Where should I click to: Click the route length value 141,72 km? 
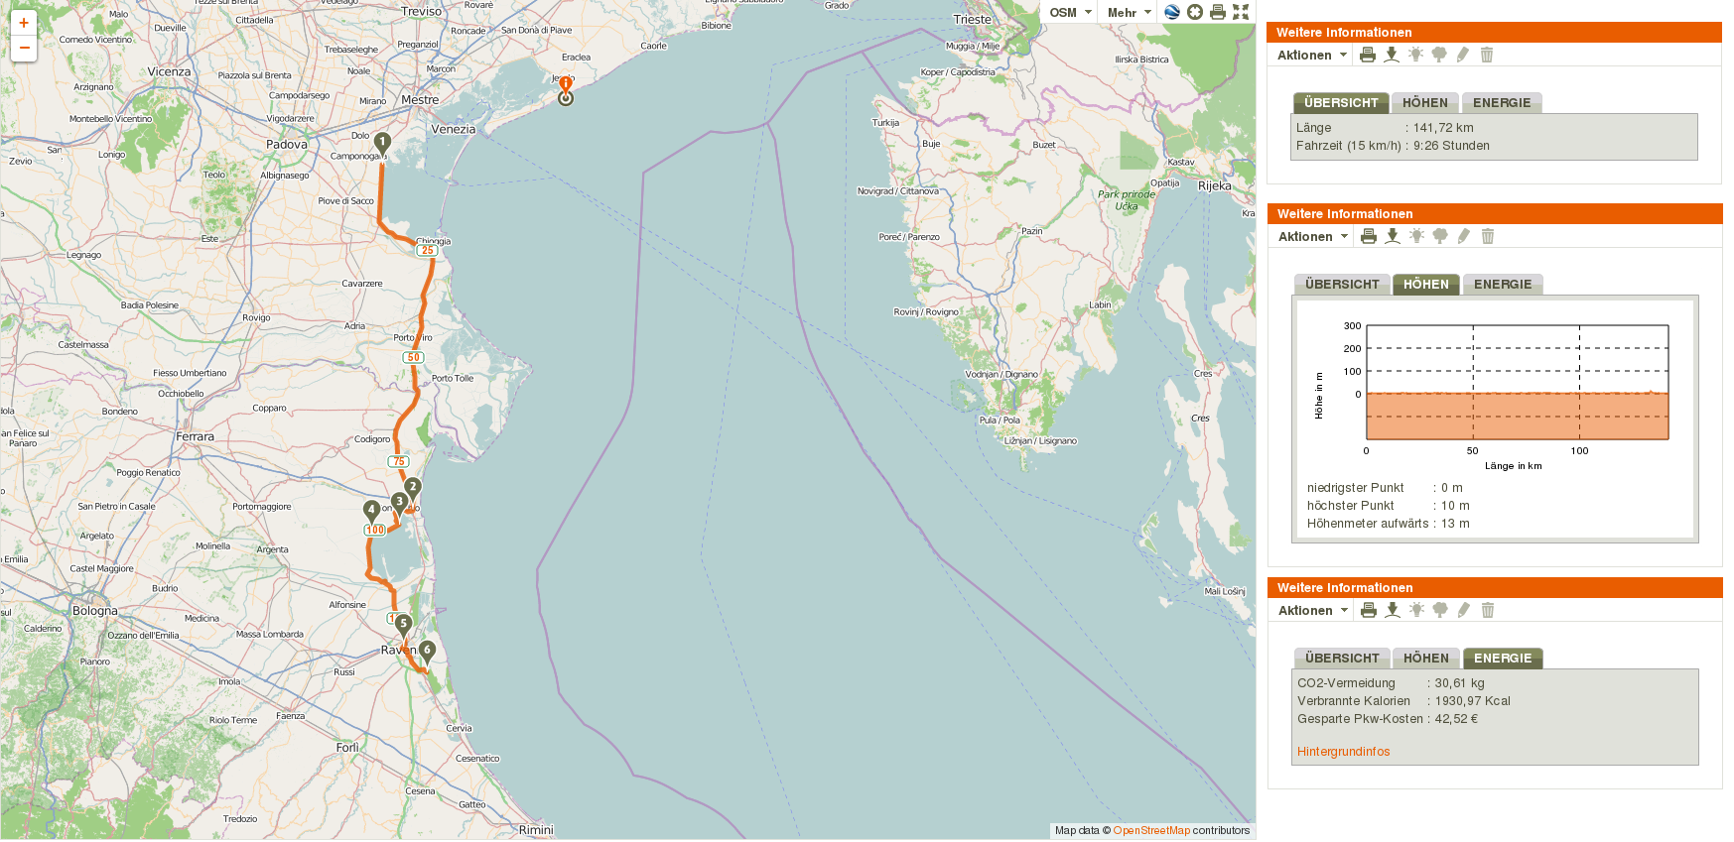[1443, 128]
